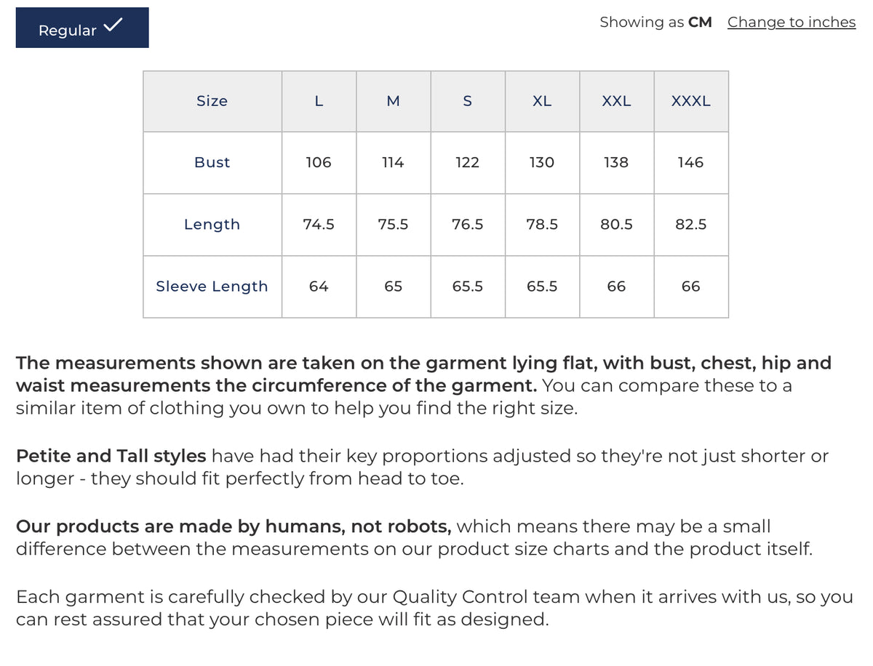This screenshot has width=873, height=666.
Task: Select the S size column header
Action: (468, 101)
